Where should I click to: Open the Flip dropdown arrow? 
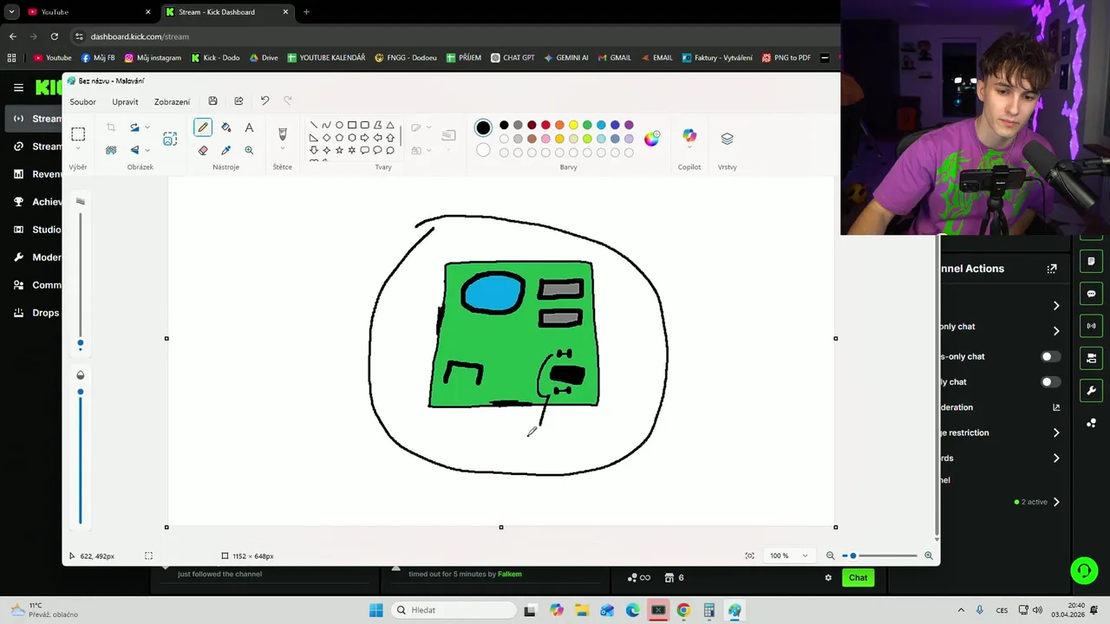click(147, 150)
